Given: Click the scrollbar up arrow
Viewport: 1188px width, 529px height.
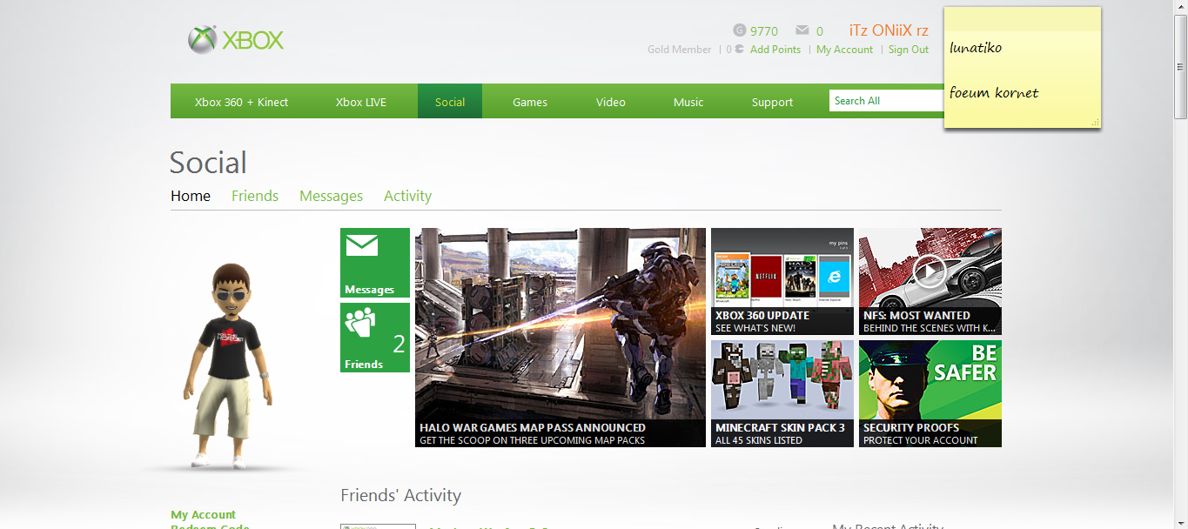Looking at the screenshot, I should pyautogui.click(x=1181, y=7).
